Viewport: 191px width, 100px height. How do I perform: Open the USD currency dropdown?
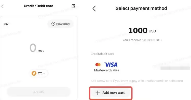[40, 51]
